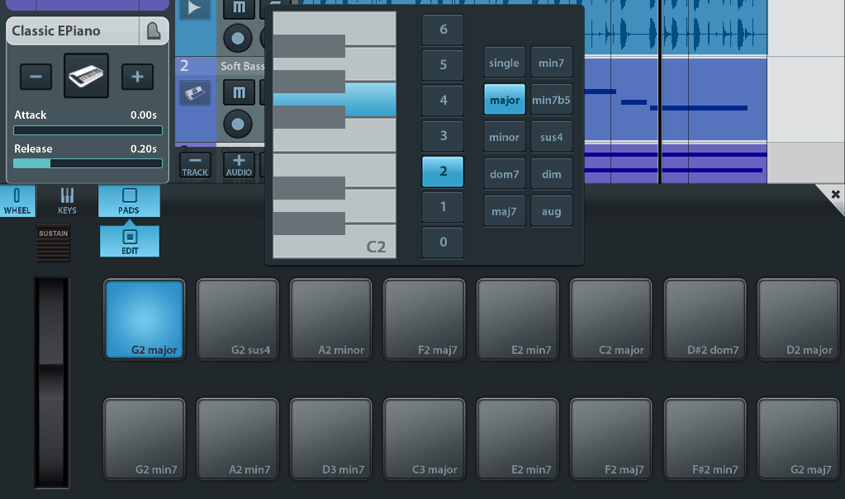
Task: Enable the minor chord quality
Action: 504,136
